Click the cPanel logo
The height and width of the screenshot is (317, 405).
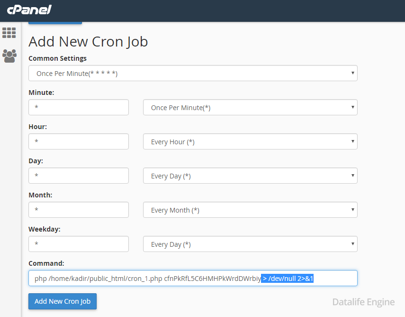coord(29,10)
